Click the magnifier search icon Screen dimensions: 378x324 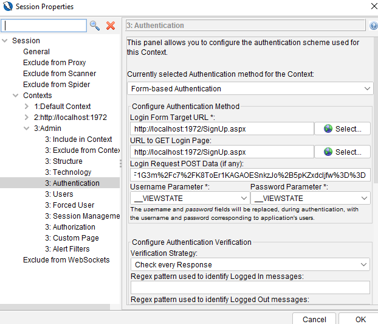[95, 26]
